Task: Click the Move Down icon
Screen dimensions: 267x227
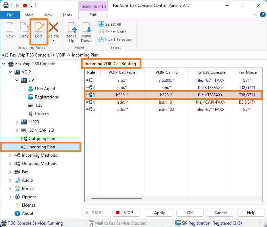Action: [x=86, y=27]
